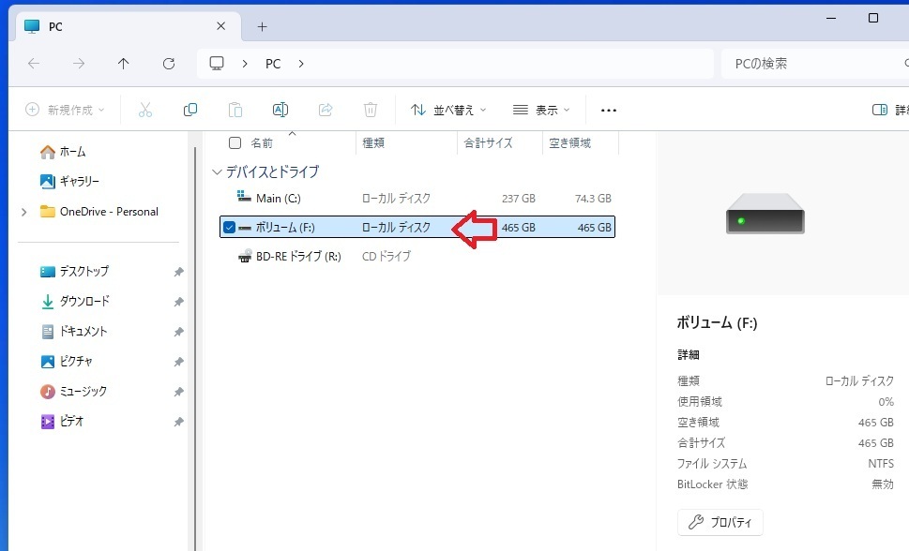
Task: Open ダウンロード in quick access
Action: [x=75, y=302]
